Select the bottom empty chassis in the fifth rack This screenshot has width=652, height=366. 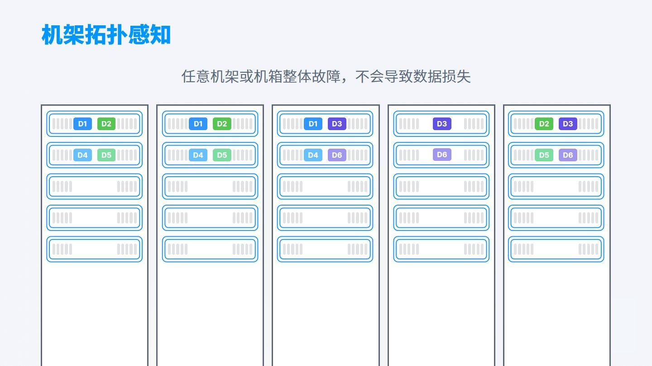tap(556, 249)
